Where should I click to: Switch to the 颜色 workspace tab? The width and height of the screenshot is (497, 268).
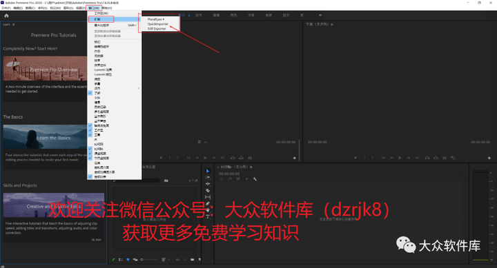[x=233, y=15]
